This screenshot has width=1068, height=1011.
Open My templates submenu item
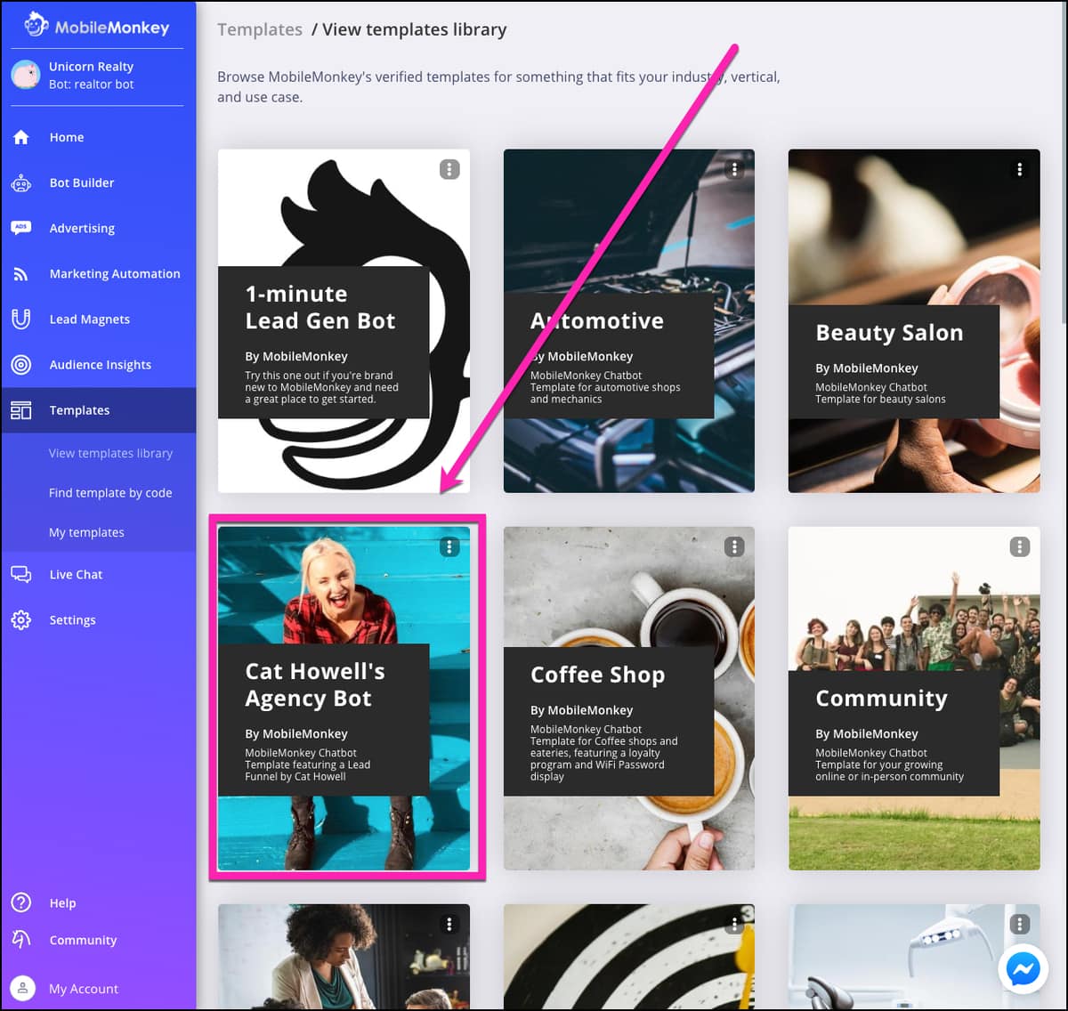point(86,532)
